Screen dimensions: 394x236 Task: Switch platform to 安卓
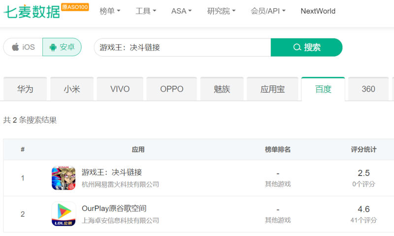[x=62, y=47]
